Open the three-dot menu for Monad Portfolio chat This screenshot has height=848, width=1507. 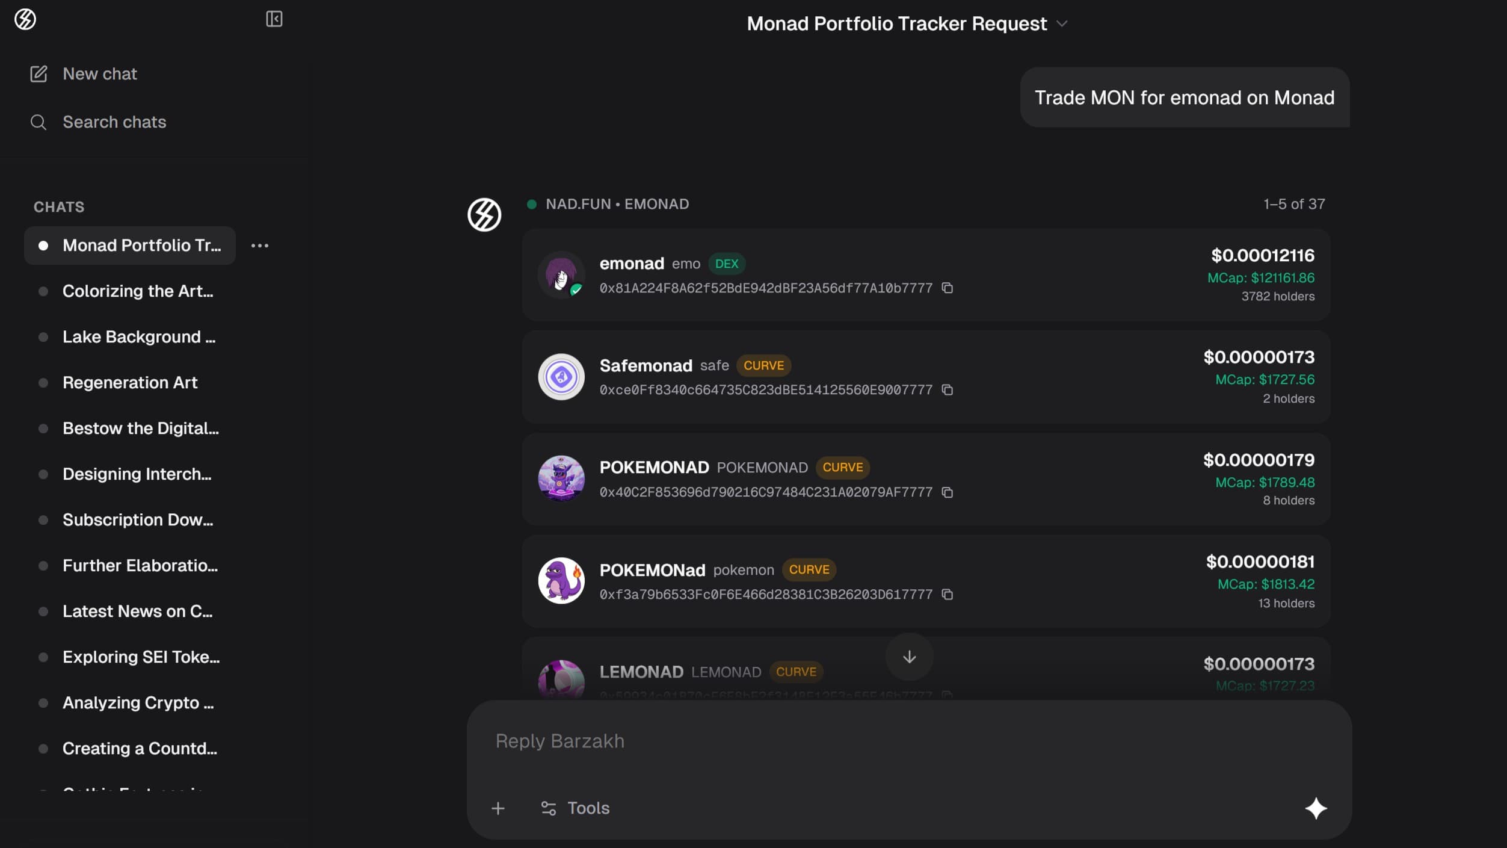(x=260, y=246)
